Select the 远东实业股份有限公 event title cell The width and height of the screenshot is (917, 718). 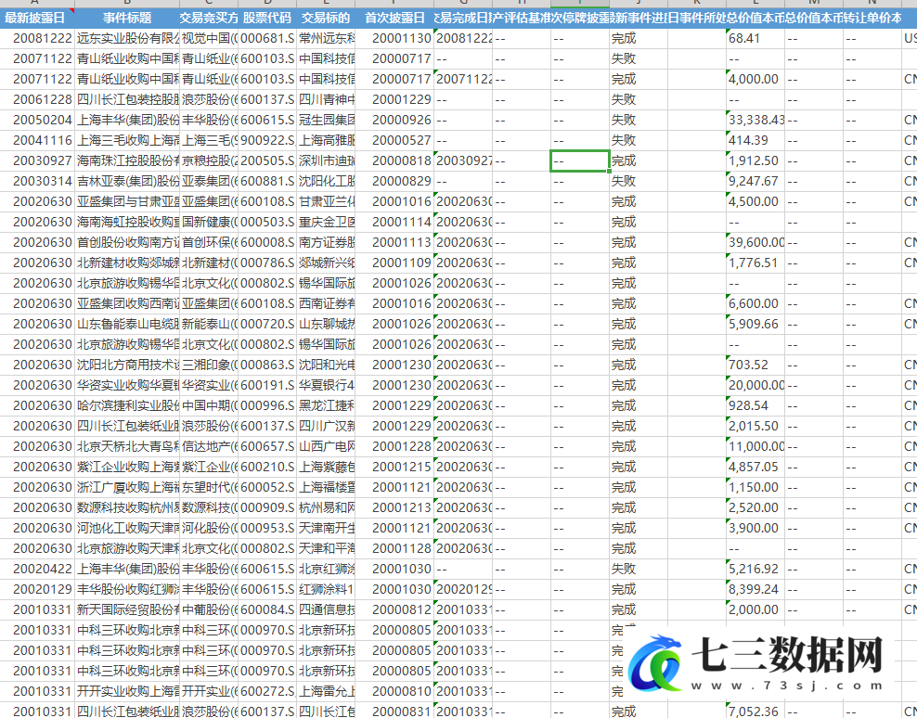127,39
